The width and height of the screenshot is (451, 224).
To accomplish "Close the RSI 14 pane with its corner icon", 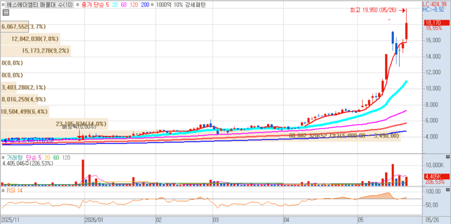I will pos(447,190).
